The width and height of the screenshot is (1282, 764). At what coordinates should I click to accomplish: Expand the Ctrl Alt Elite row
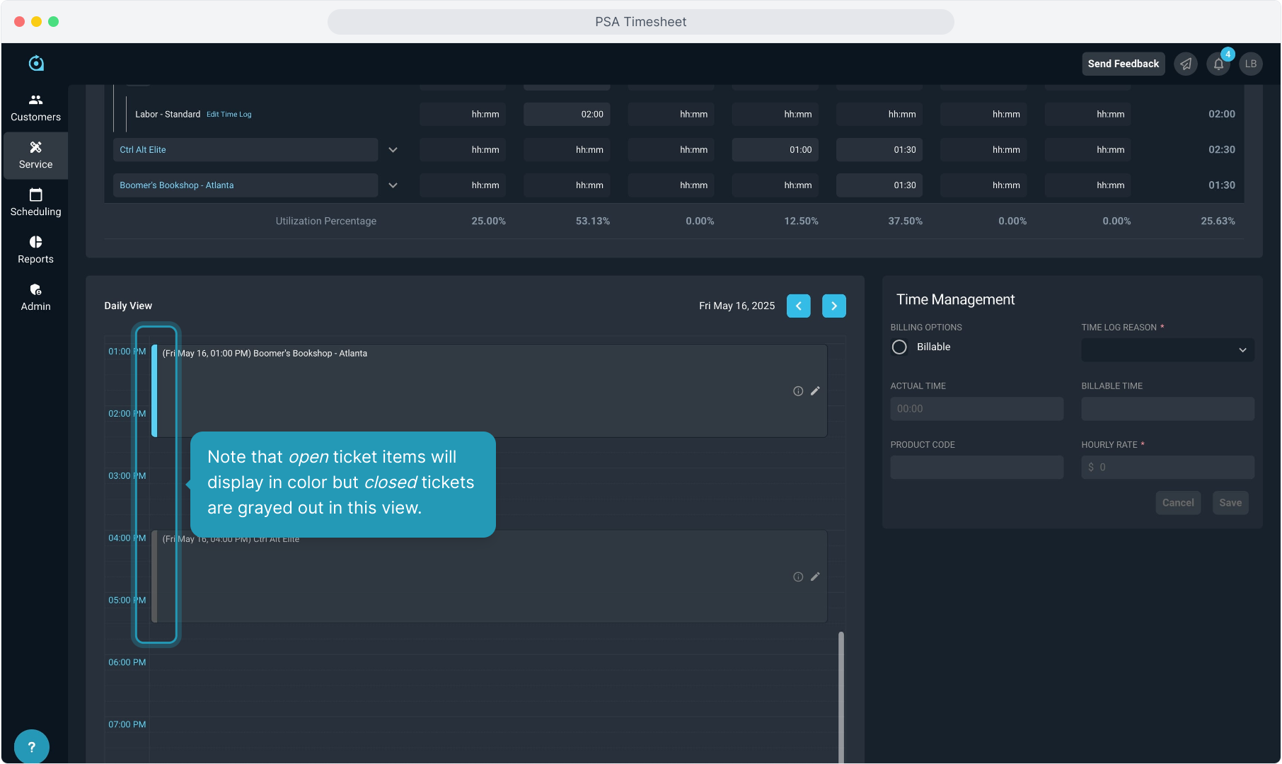coord(393,150)
